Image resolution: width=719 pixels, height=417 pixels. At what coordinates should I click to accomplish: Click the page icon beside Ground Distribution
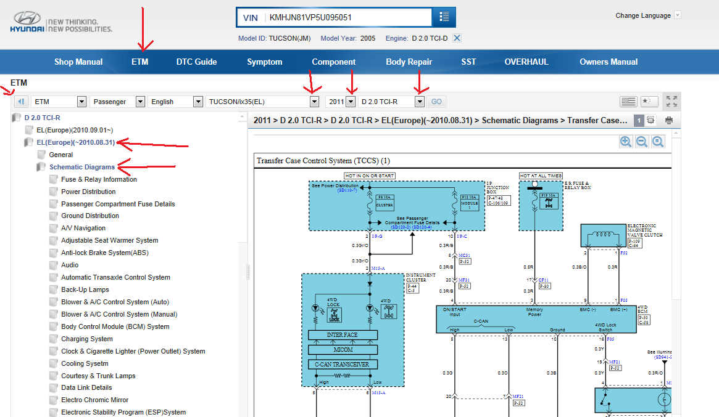(x=54, y=216)
